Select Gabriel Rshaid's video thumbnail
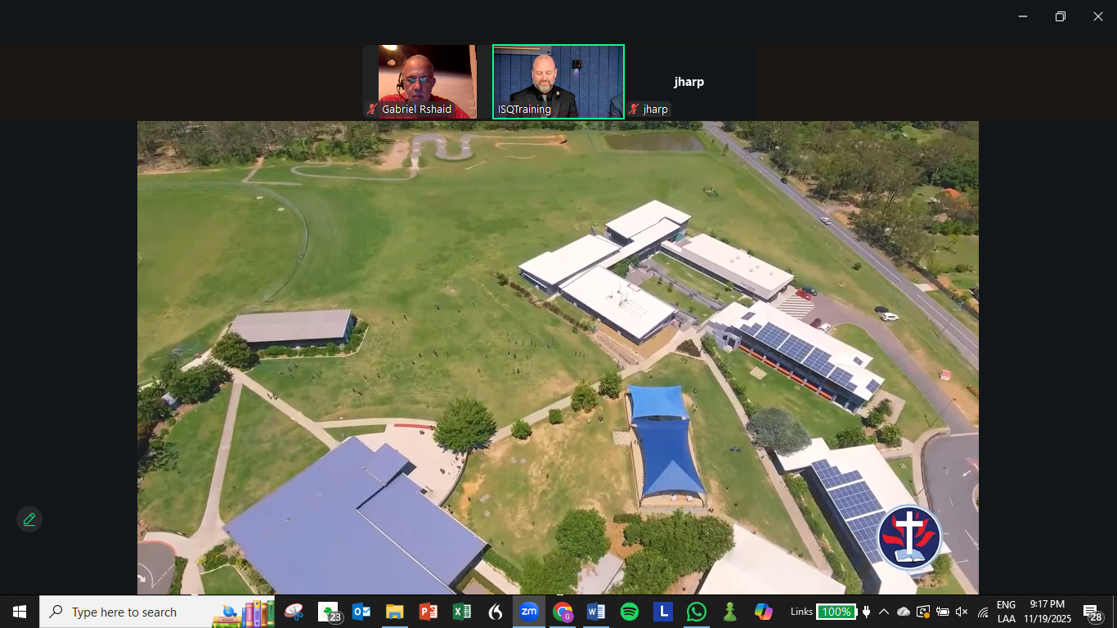 (419, 82)
